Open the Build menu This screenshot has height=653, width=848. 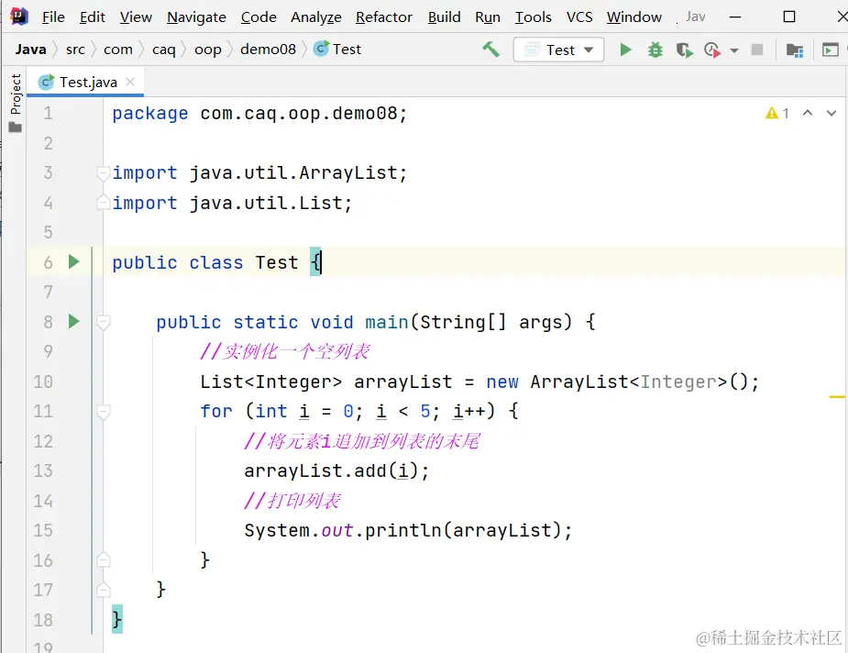[444, 17]
